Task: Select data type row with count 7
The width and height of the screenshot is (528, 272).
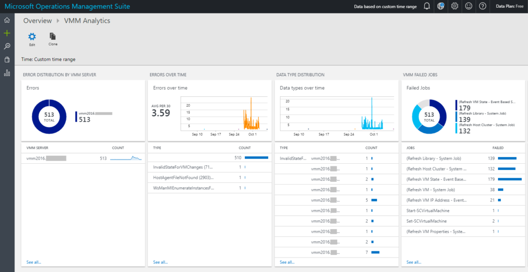Action: (x=336, y=252)
